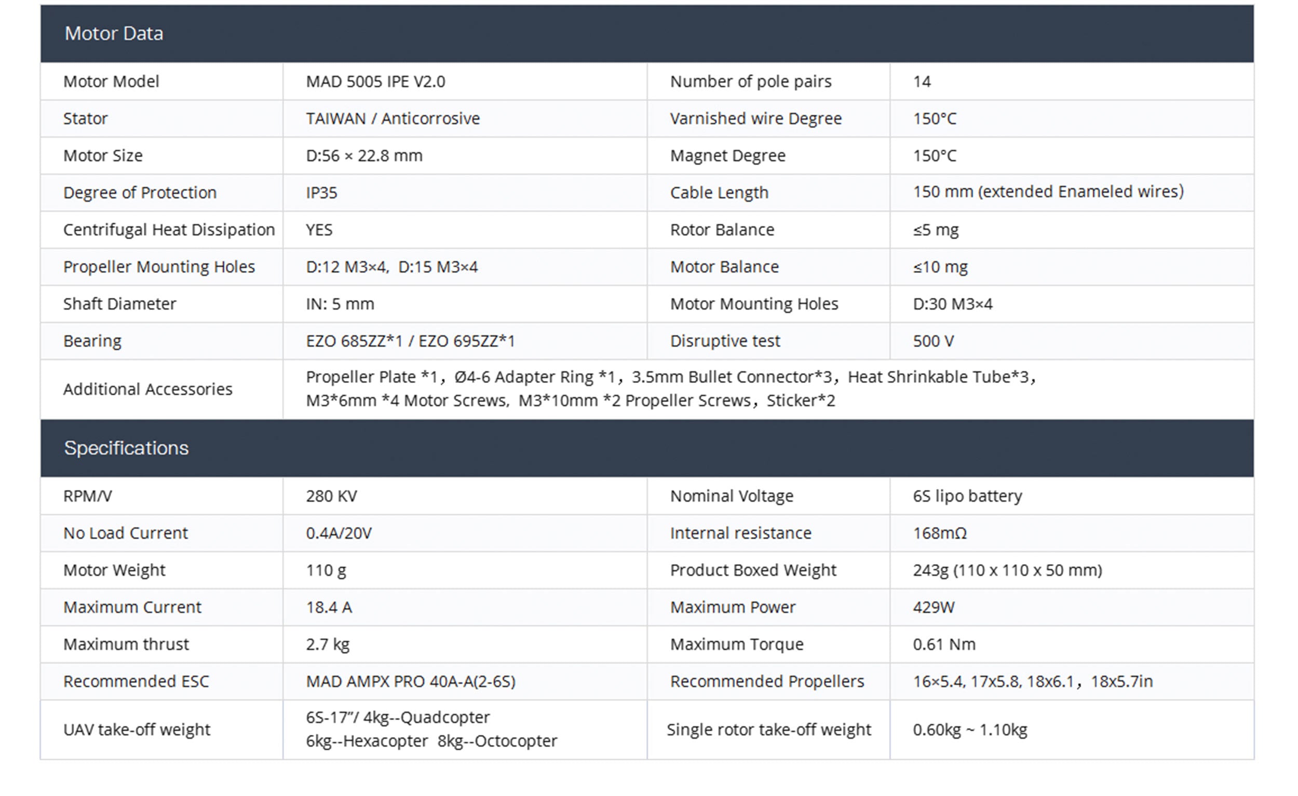This screenshot has width=1298, height=796.
Task: Click the Number of pole pairs label
Action: click(751, 81)
